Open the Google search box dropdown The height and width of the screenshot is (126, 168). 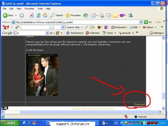point(47,33)
